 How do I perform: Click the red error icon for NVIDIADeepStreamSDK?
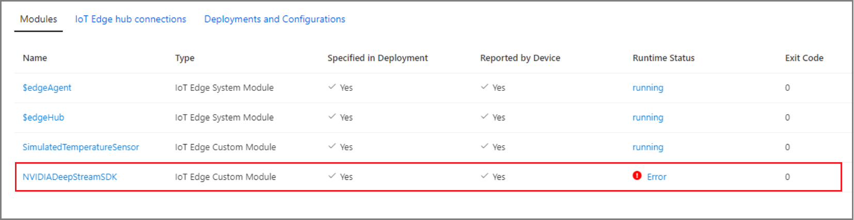coord(637,176)
